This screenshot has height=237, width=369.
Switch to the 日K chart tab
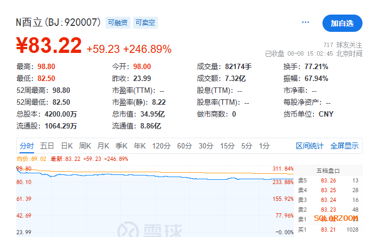(67, 146)
